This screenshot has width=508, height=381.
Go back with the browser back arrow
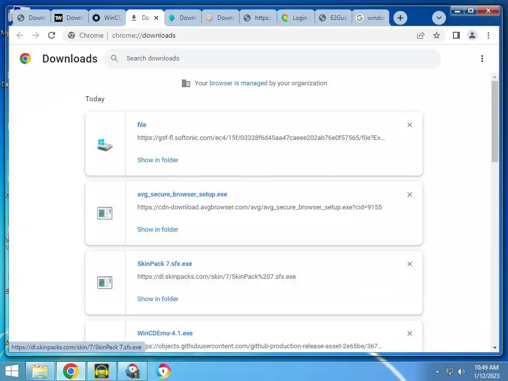pyautogui.click(x=20, y=35)
